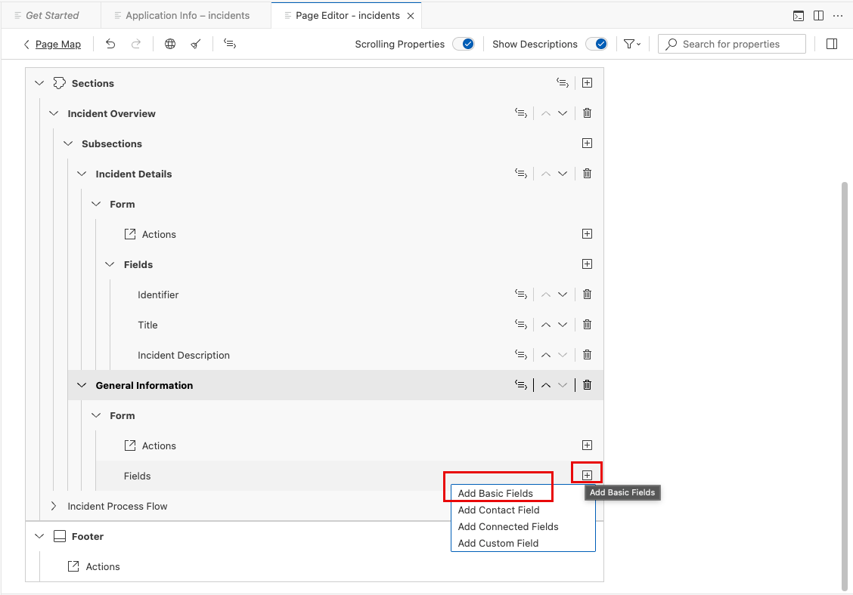Click the redo arrow in toolbar
This screenshot has height=595, width=853.
click(136, 44)
